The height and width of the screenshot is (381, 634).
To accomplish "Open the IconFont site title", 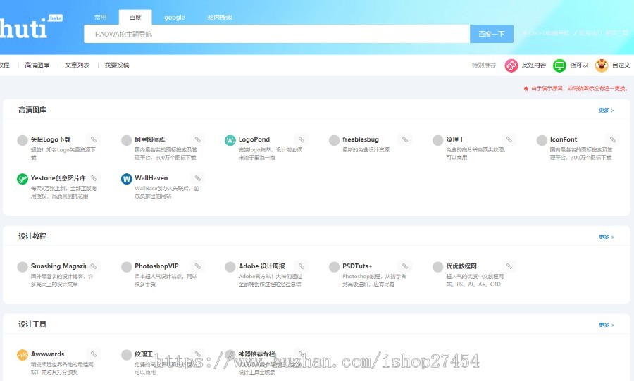I will coord(564,139).
